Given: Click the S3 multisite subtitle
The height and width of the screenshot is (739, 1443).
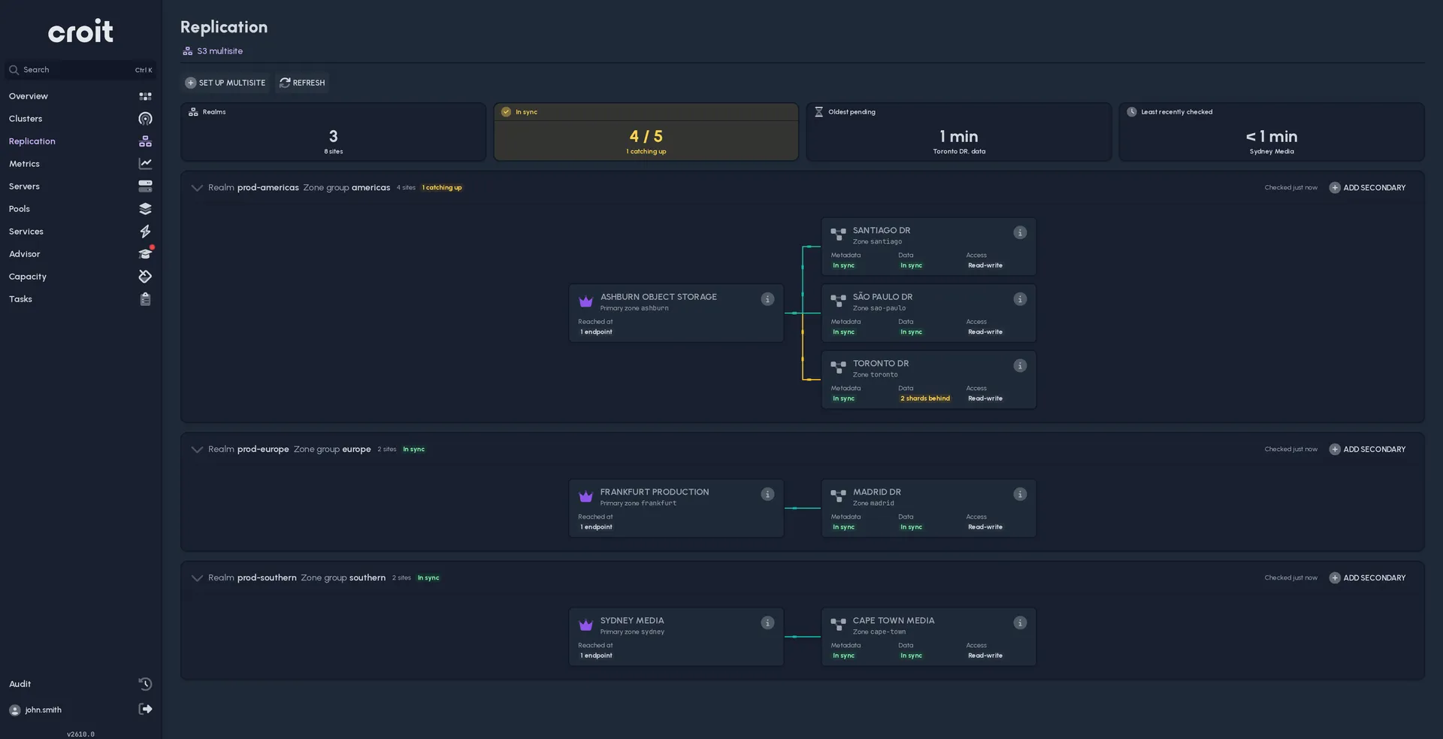Looking at the screenshot, I should coord(213,51).
